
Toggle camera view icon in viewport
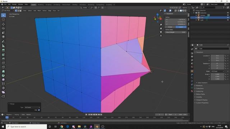(x=161, y=32)
